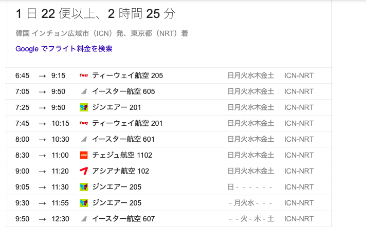Click 10:15 arrival time of ティーウェイ航空 201
This screenshot has width=366, height=227.
point(60,123)
